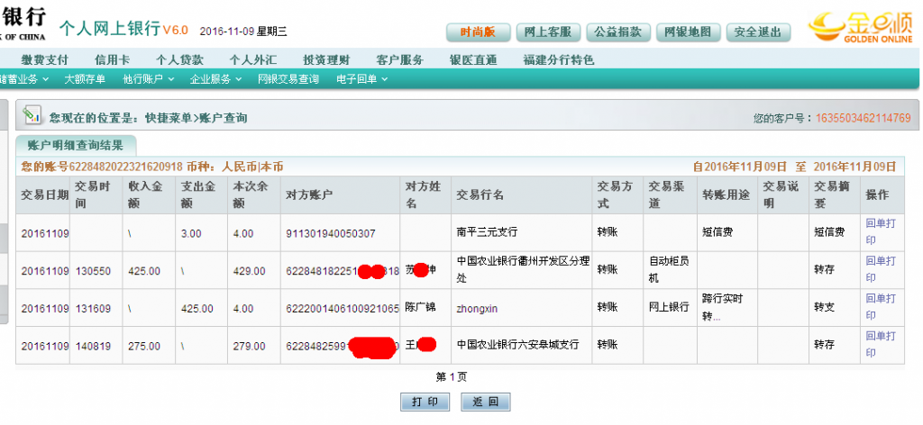Click the location page icon beside 您现在的位置
The width and height of the screenshot is (923, 425).
(x=32, y=115)
